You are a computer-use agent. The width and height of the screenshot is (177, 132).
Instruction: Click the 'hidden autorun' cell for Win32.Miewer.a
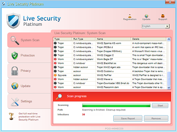pos(84,79)
